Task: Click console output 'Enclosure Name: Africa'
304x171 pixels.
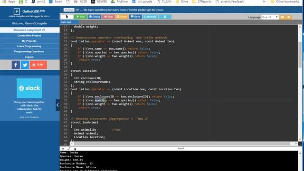Action: pyautogui.click(x=78, y=167)
